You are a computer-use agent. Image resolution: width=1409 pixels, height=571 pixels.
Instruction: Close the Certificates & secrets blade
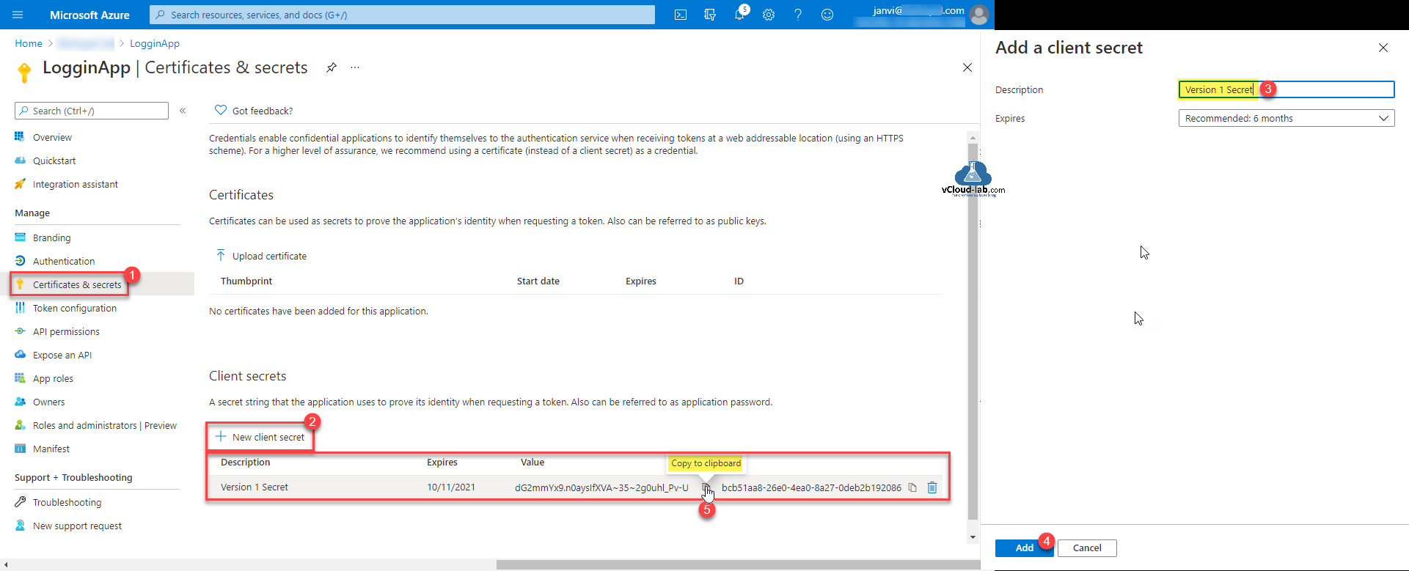[x=967, y=67]
